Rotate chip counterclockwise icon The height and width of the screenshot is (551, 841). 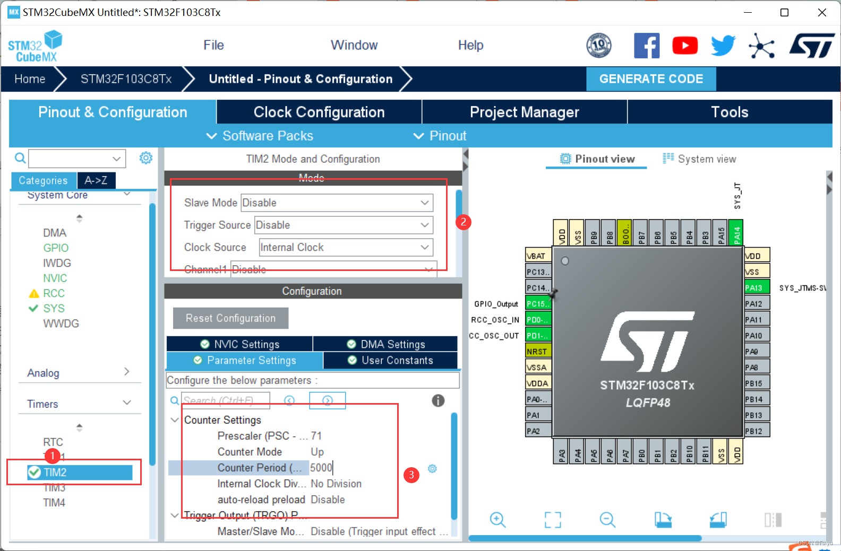point(718,520)
